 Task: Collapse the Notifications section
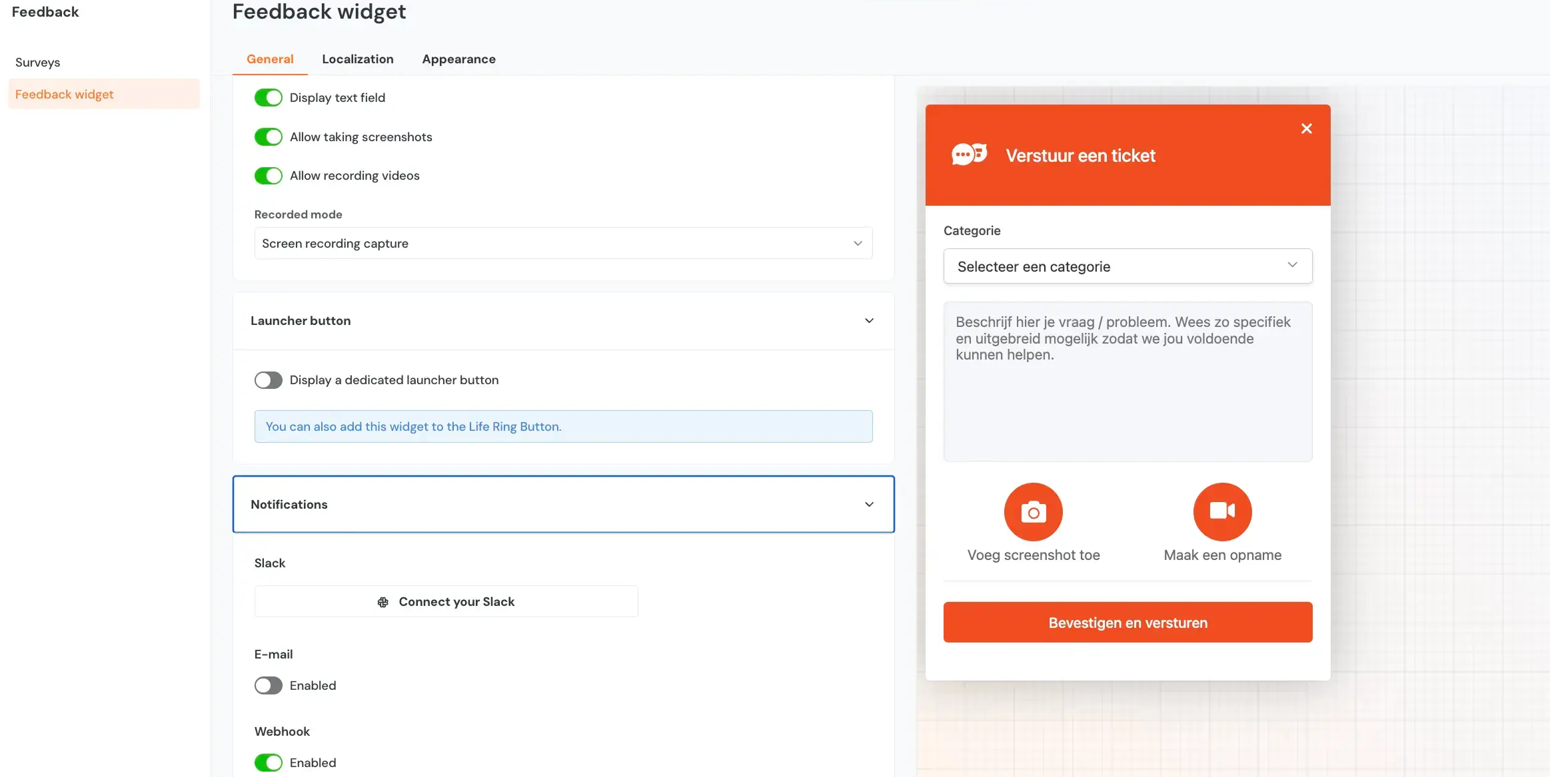(870, 504)
